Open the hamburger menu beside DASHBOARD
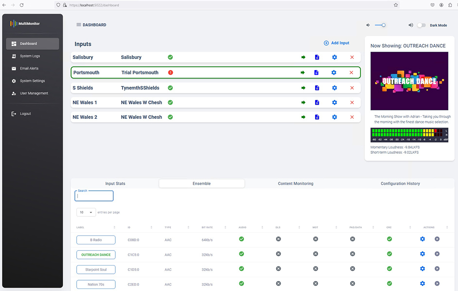Image resolution: width=458 pixels, height=291 pixels. coord(78,25)
